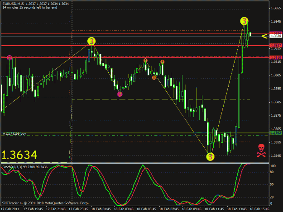Click the 1.3615 price scale value

coord(276,62)
